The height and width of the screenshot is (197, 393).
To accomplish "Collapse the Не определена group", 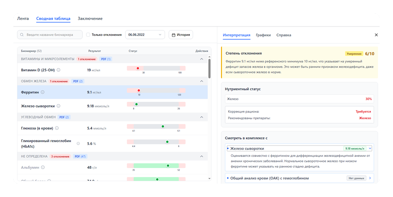I will tap(202, 156).
